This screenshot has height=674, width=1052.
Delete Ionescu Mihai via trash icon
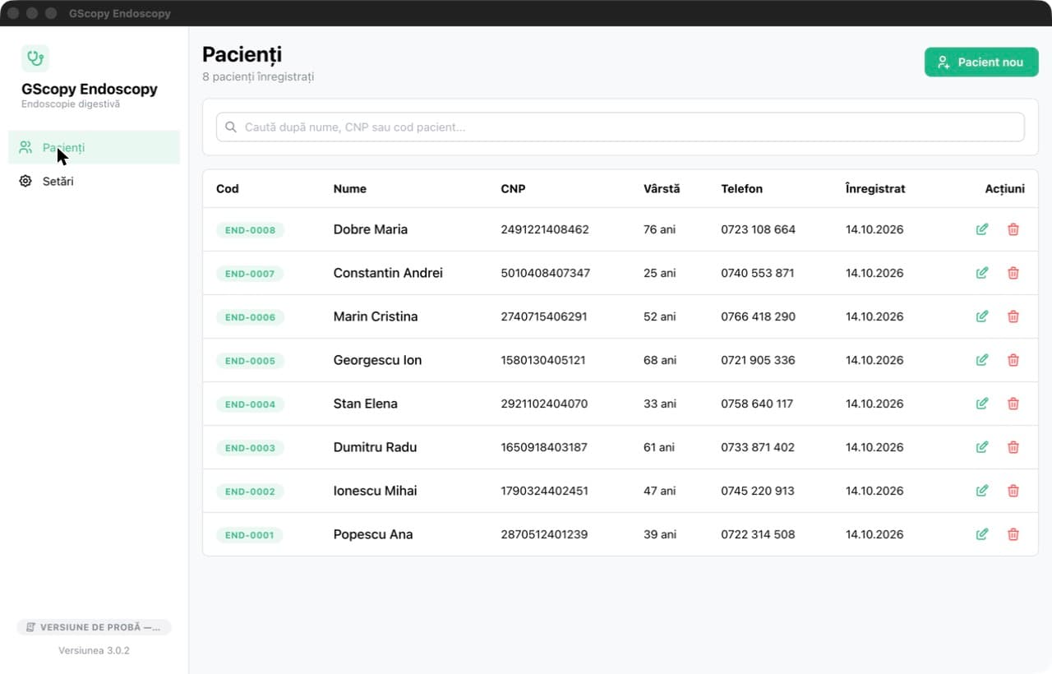click(x=1013, y=491)
